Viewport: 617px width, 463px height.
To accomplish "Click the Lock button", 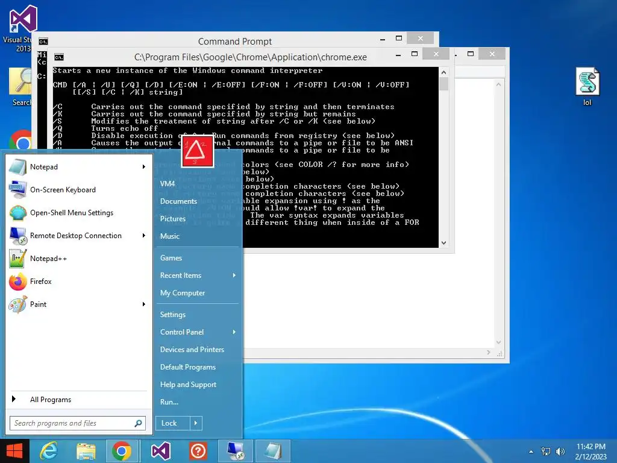I will click(173, 423).
